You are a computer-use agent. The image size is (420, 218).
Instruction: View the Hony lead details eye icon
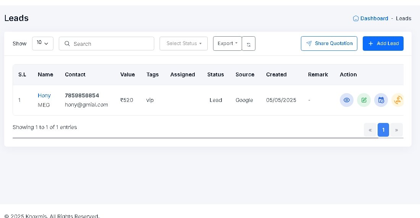(x=347, y=100)
